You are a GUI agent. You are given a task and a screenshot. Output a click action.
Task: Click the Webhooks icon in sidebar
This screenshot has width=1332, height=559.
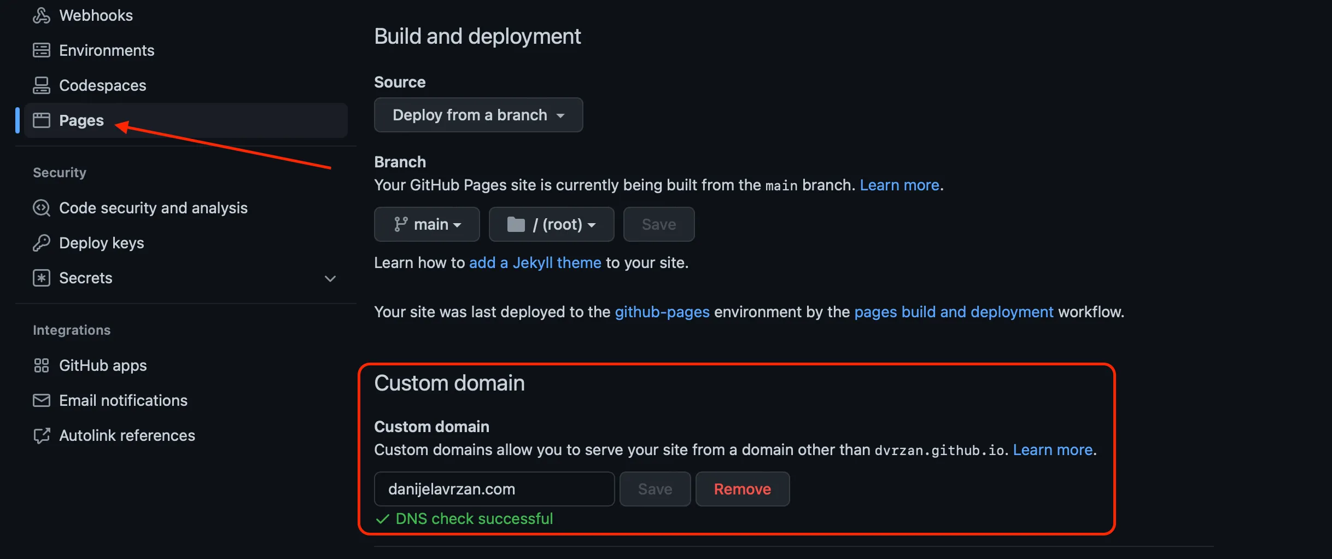(41, 15)
